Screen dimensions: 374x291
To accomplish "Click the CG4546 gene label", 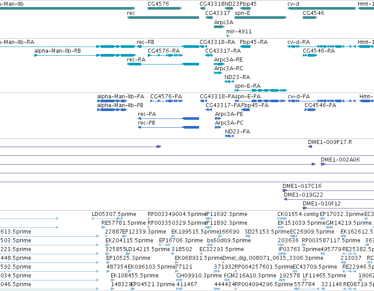I will click(313, 13).
